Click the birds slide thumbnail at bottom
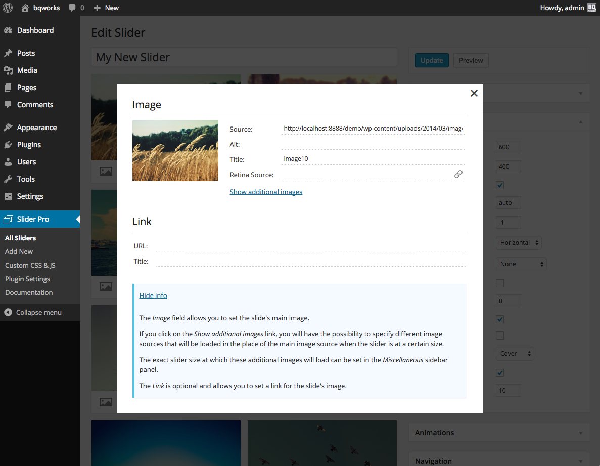The height and width of the screenshot is (466, 600). (322, 443)
